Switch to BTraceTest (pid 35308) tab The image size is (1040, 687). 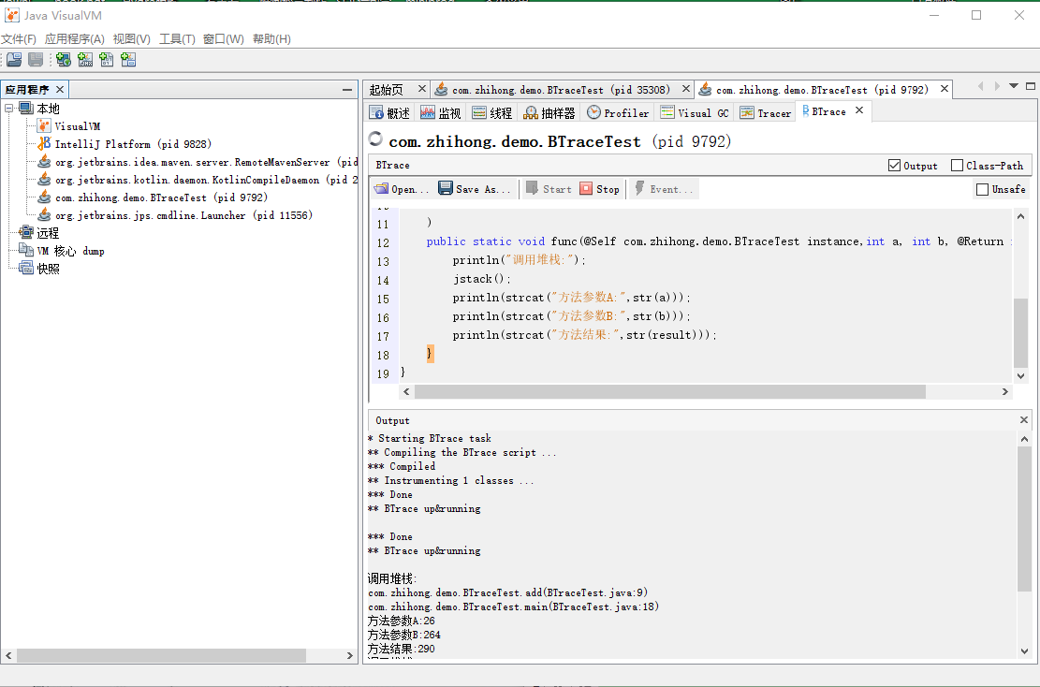point(561,90)
